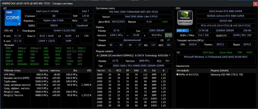The image size is (258, 109).
Task: Click the Raptor Lake-S Refr. codename field
Action: (54, 21)
